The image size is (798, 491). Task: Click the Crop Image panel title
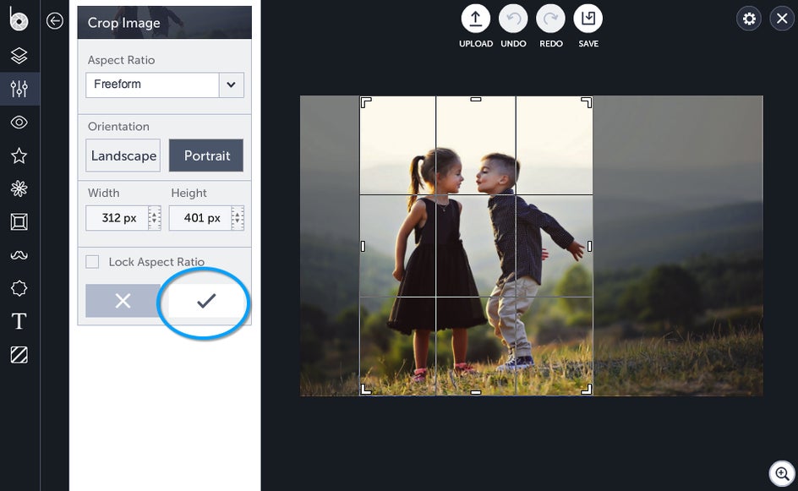tap(123, 23)
